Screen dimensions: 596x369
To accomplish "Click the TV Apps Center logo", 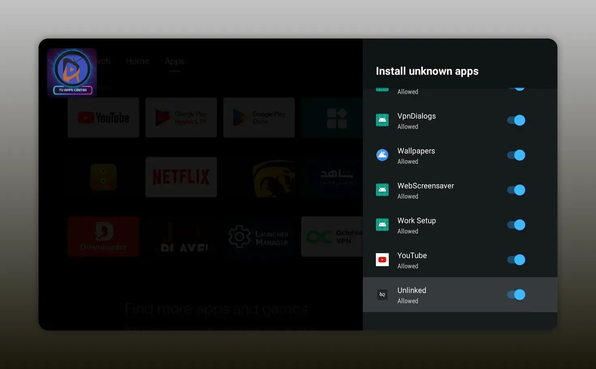I will (x=72, y=73).
